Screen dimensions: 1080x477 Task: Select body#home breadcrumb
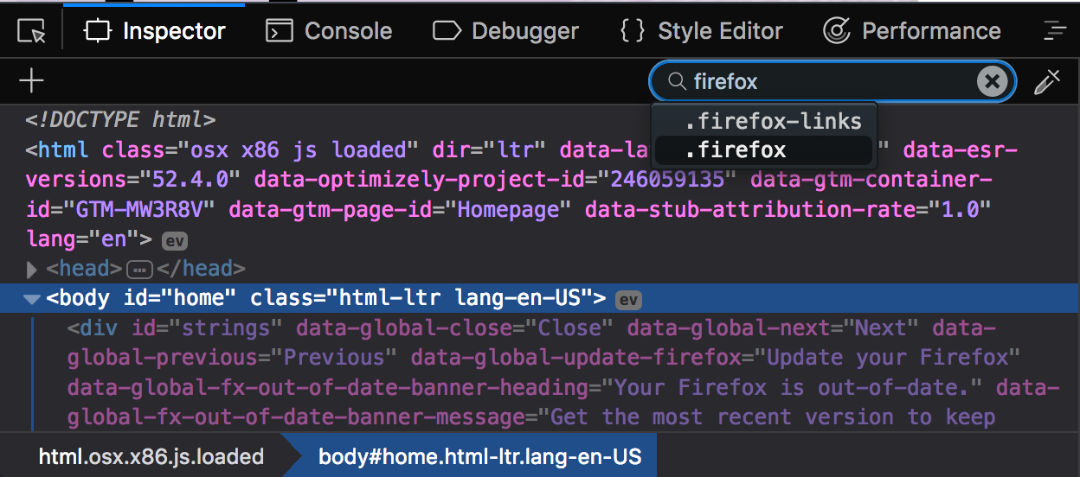(x=480, y=456)
